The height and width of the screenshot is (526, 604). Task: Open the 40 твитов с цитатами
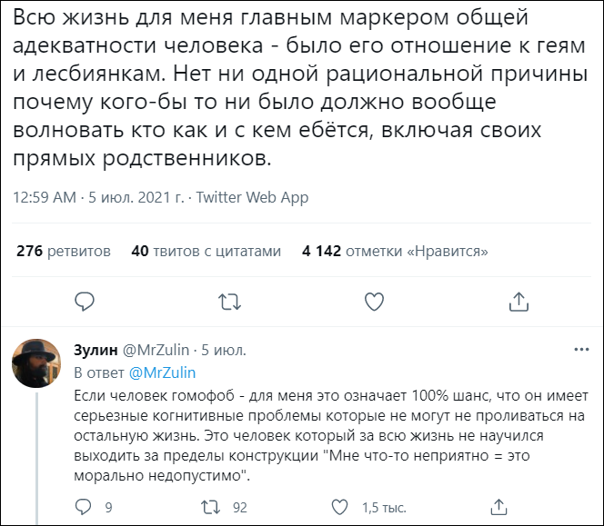[x=206, y=251]
